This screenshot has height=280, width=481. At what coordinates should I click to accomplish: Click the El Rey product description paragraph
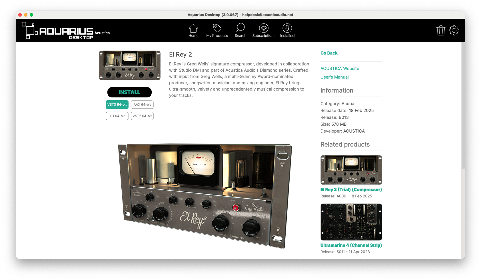click(239, 80)
